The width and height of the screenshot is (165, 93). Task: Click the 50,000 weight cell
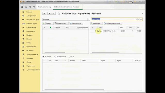(x=123, y=31)
